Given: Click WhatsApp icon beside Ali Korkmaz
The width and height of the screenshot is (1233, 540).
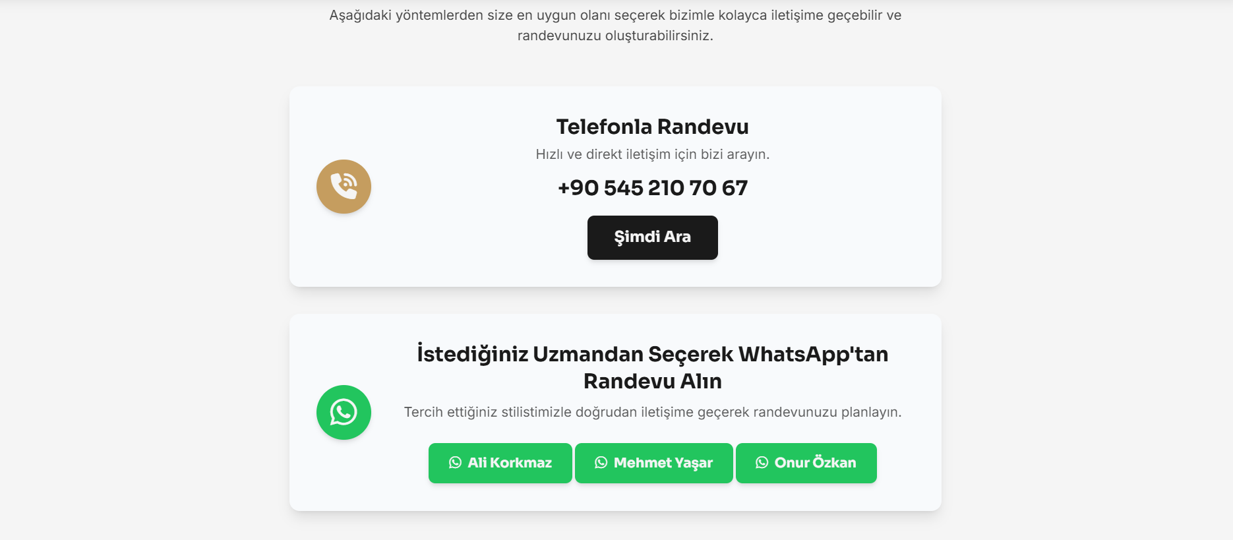Looking at the screenshot, I should click(x=455, y=463).
